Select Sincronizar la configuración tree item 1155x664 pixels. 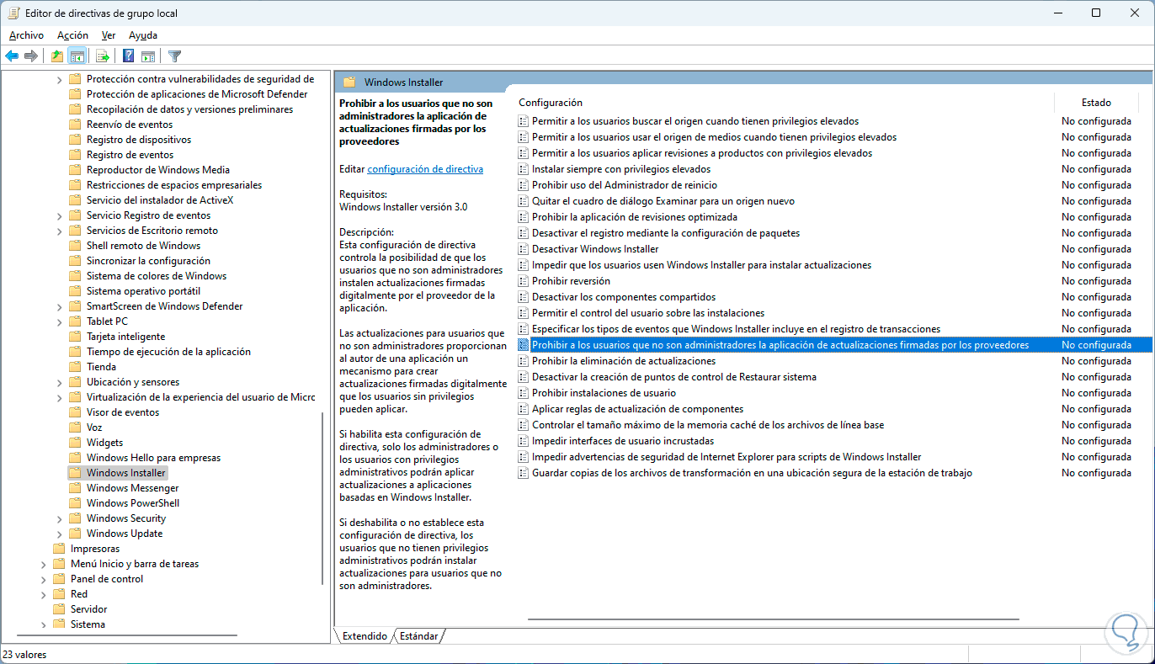(x=148, y=261)
